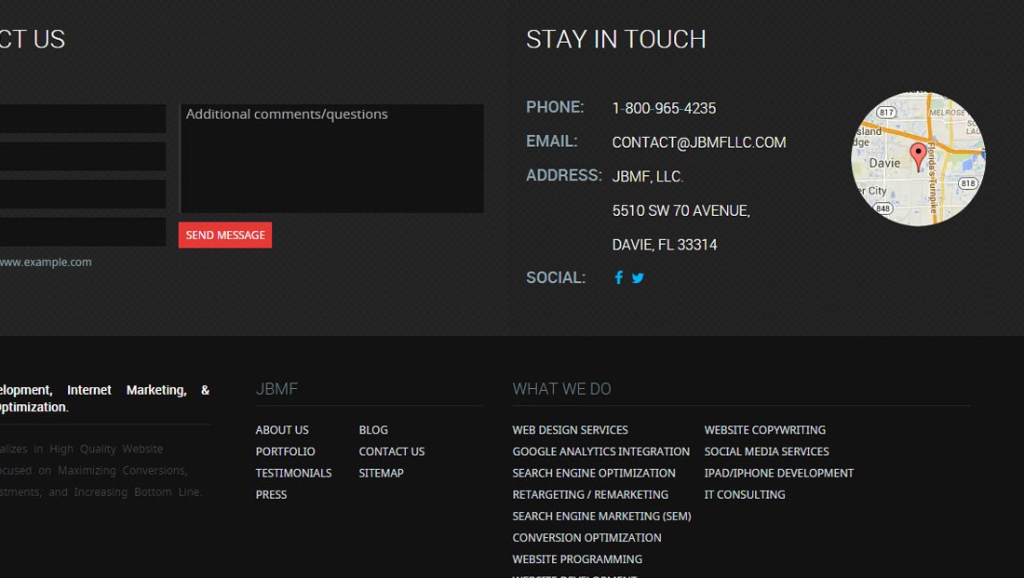Click the Send Message button
This screenshot has height=578, width=1024.
click(225, 235)
